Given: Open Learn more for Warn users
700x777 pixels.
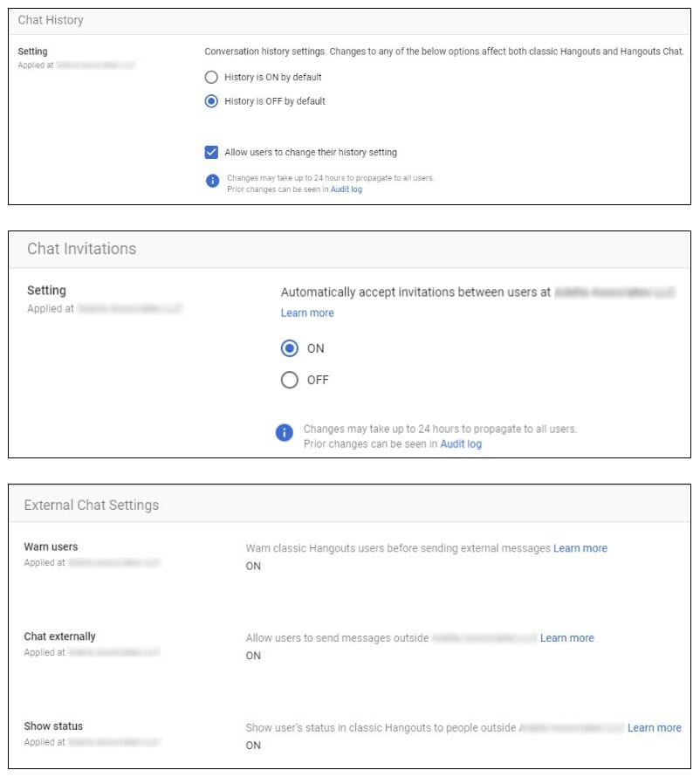Looking at the screenshot, I should click(x=580, y=548).
